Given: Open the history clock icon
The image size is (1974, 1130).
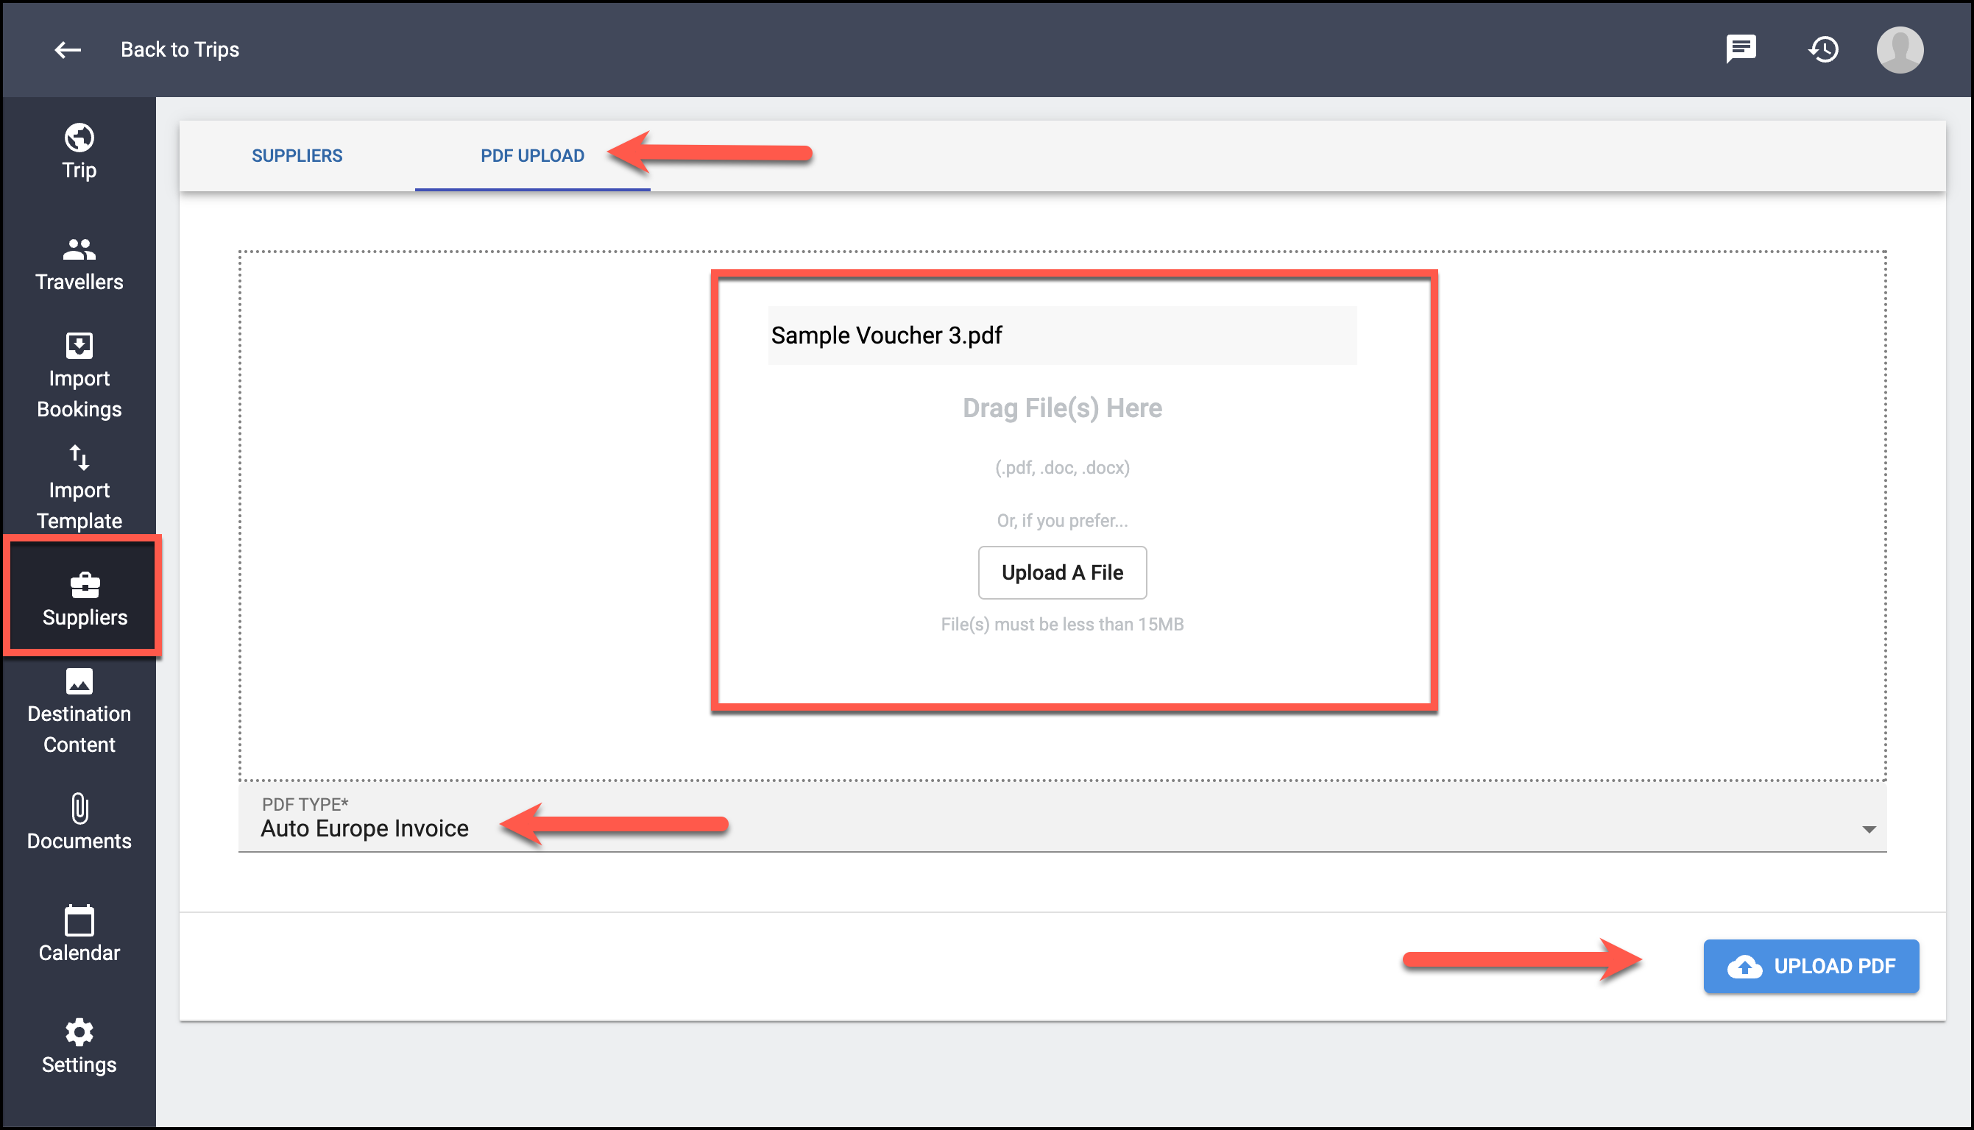Looking at the screenshot, I should (1823, 50).
